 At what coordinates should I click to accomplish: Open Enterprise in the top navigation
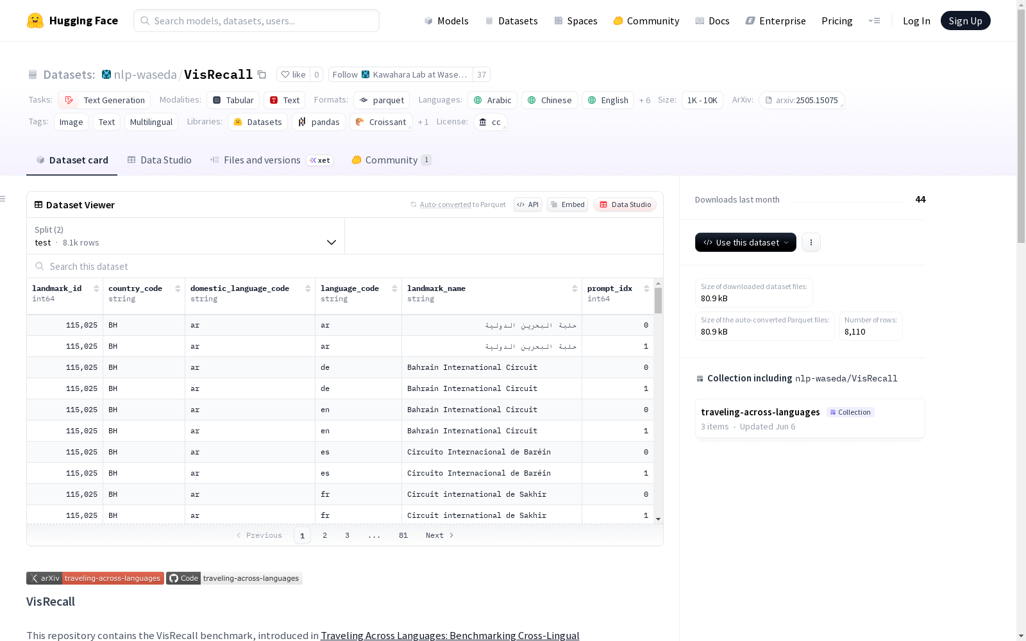pos(776,21)
